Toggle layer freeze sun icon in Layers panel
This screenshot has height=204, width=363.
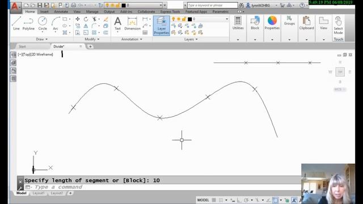[179, 19]
